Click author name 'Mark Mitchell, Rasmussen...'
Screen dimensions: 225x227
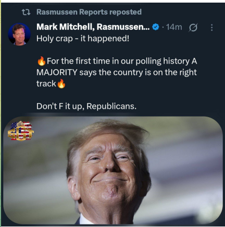[x=93, y=27]
